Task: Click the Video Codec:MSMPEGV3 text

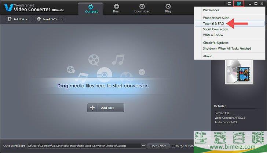Action: [x=230, y=118]
